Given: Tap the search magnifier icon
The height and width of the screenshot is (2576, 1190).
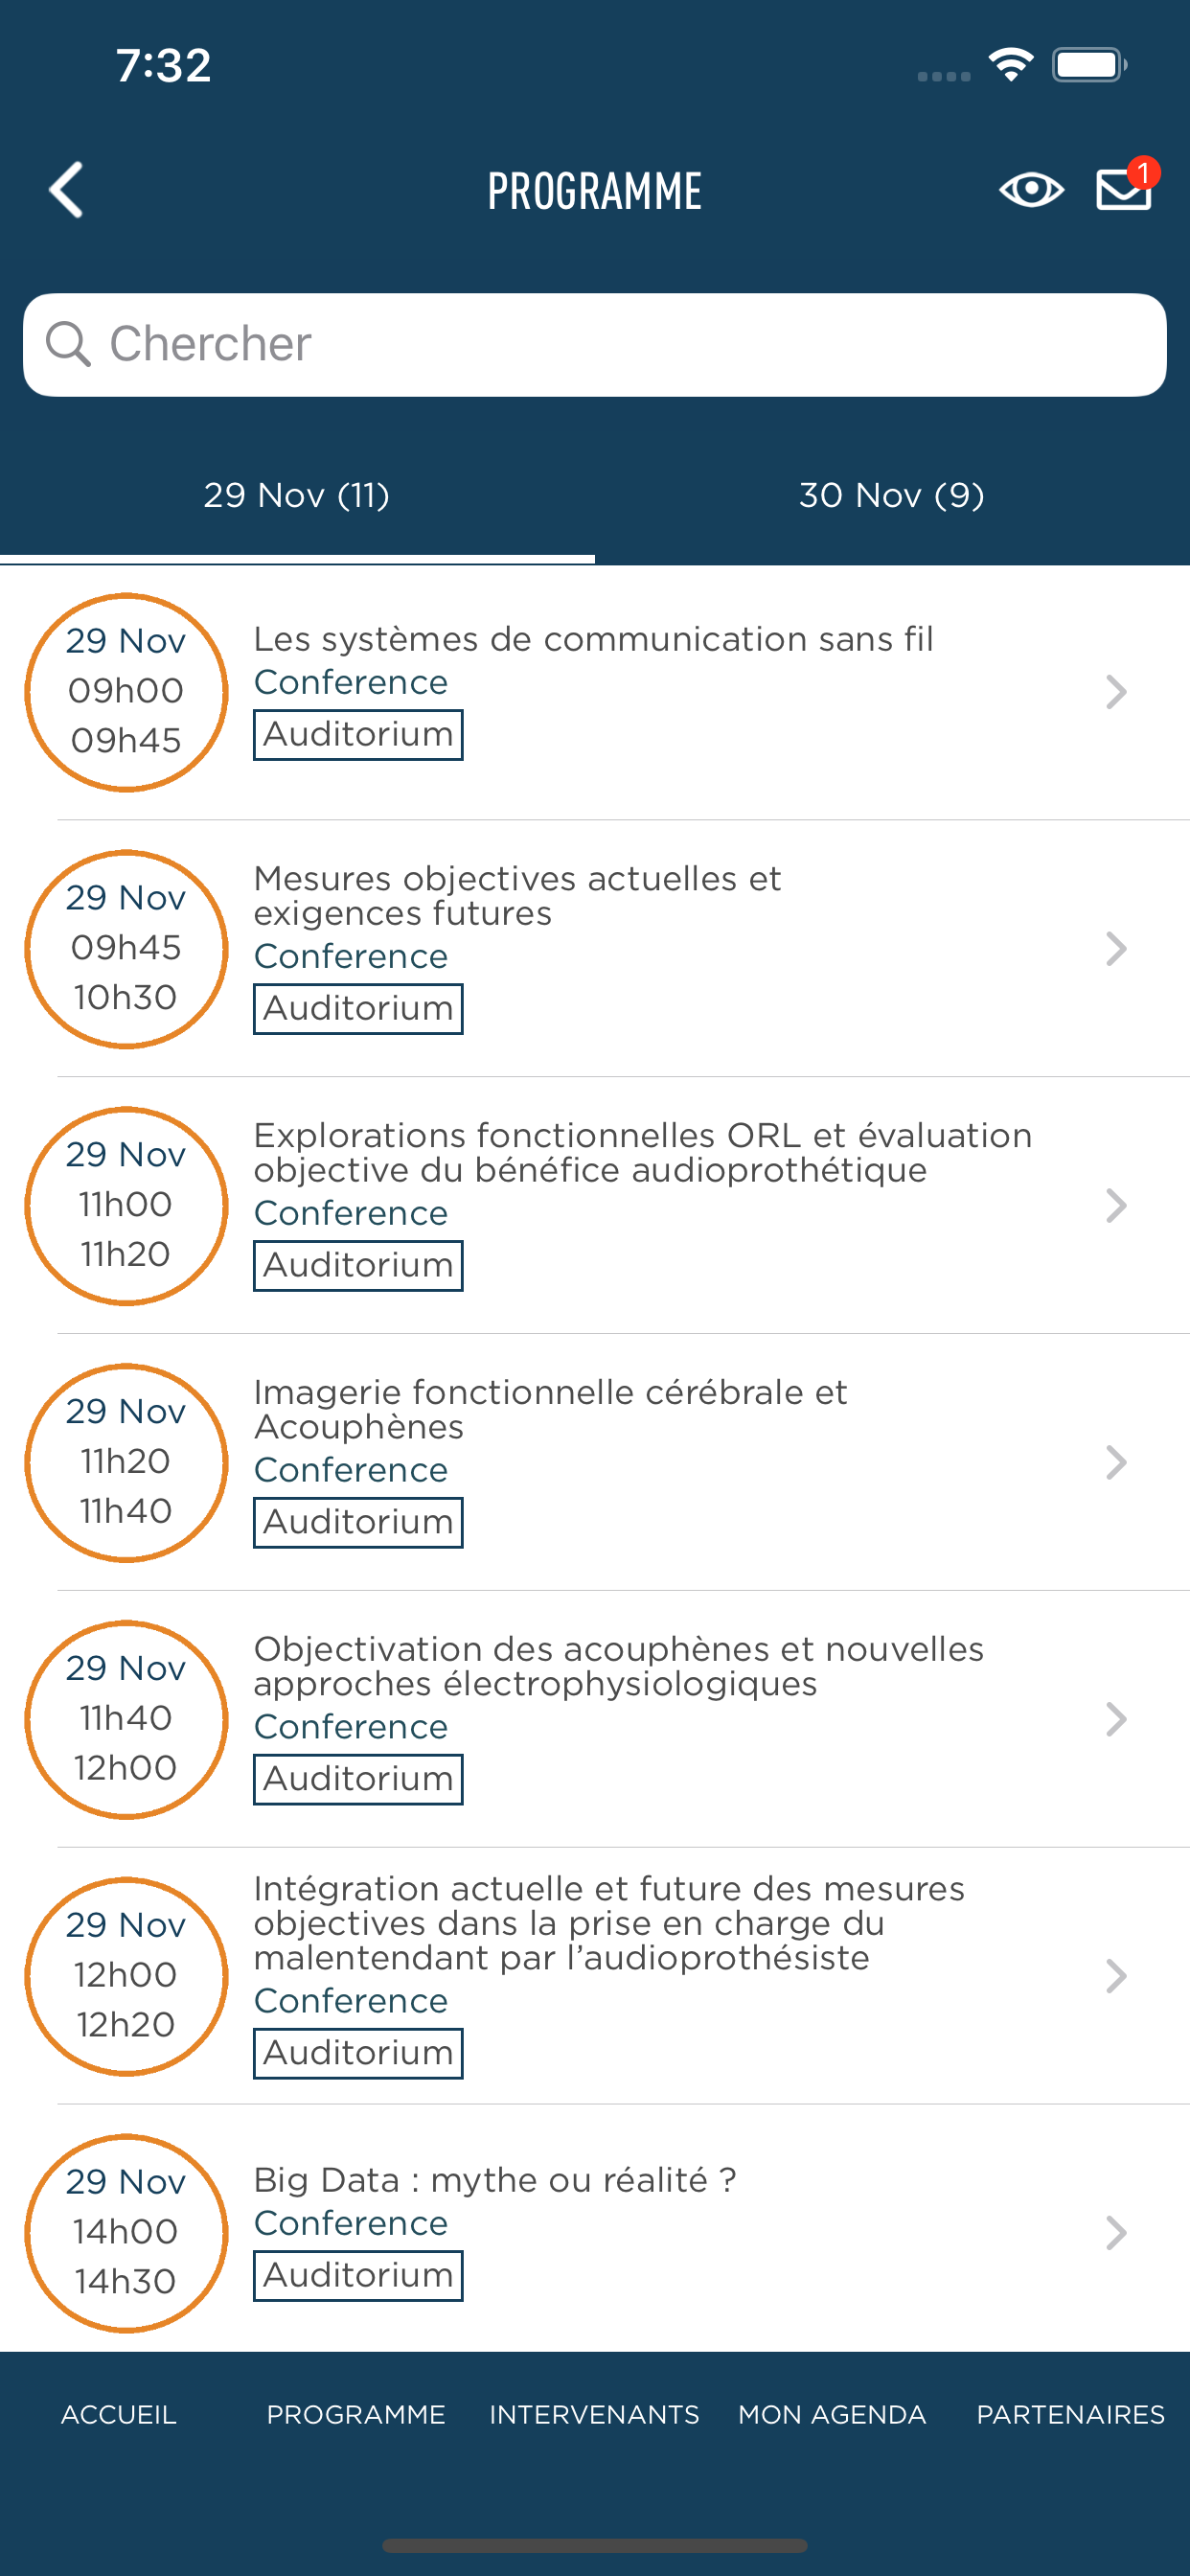Looking at the screenshot, I should 68,344.
